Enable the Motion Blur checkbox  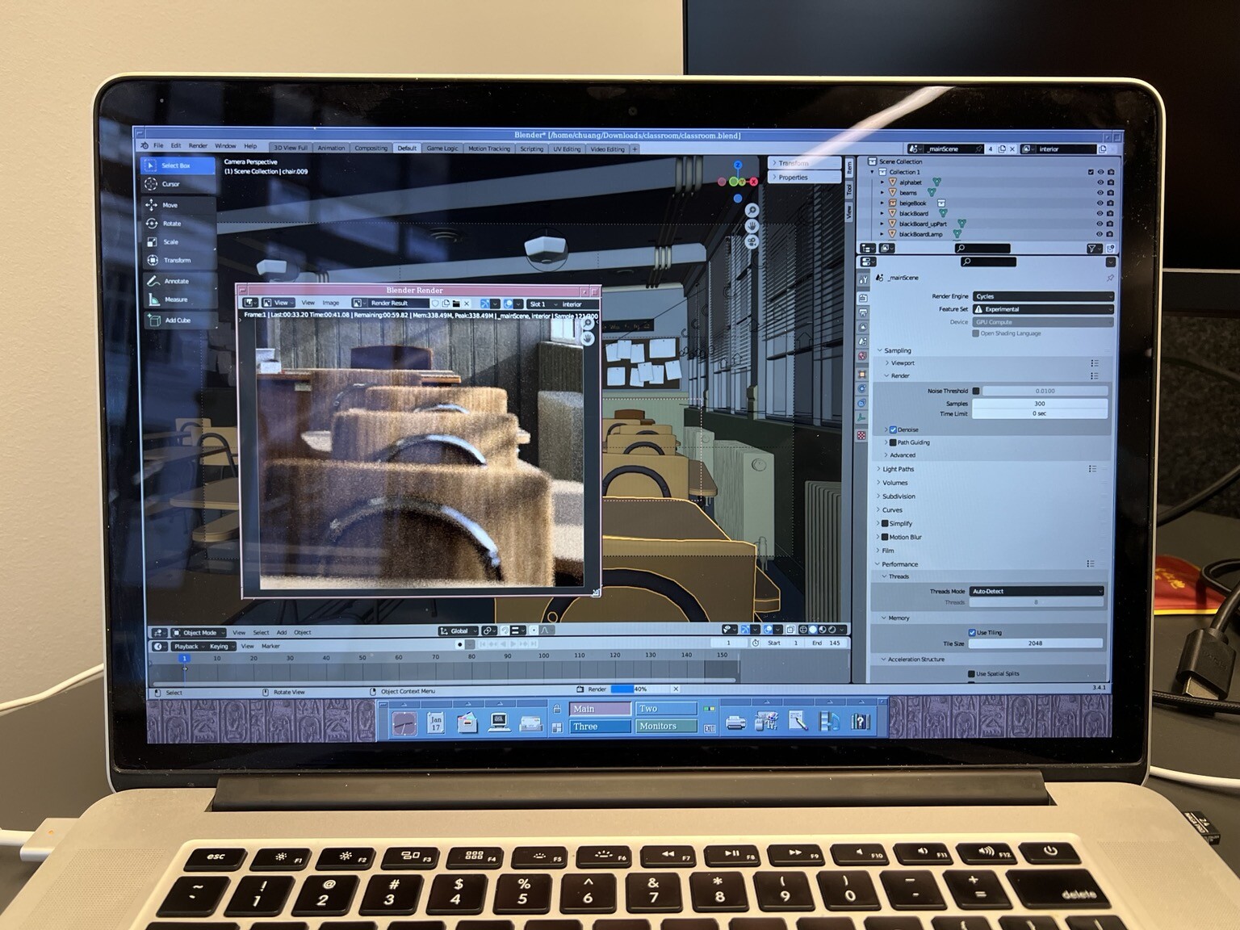885,537
